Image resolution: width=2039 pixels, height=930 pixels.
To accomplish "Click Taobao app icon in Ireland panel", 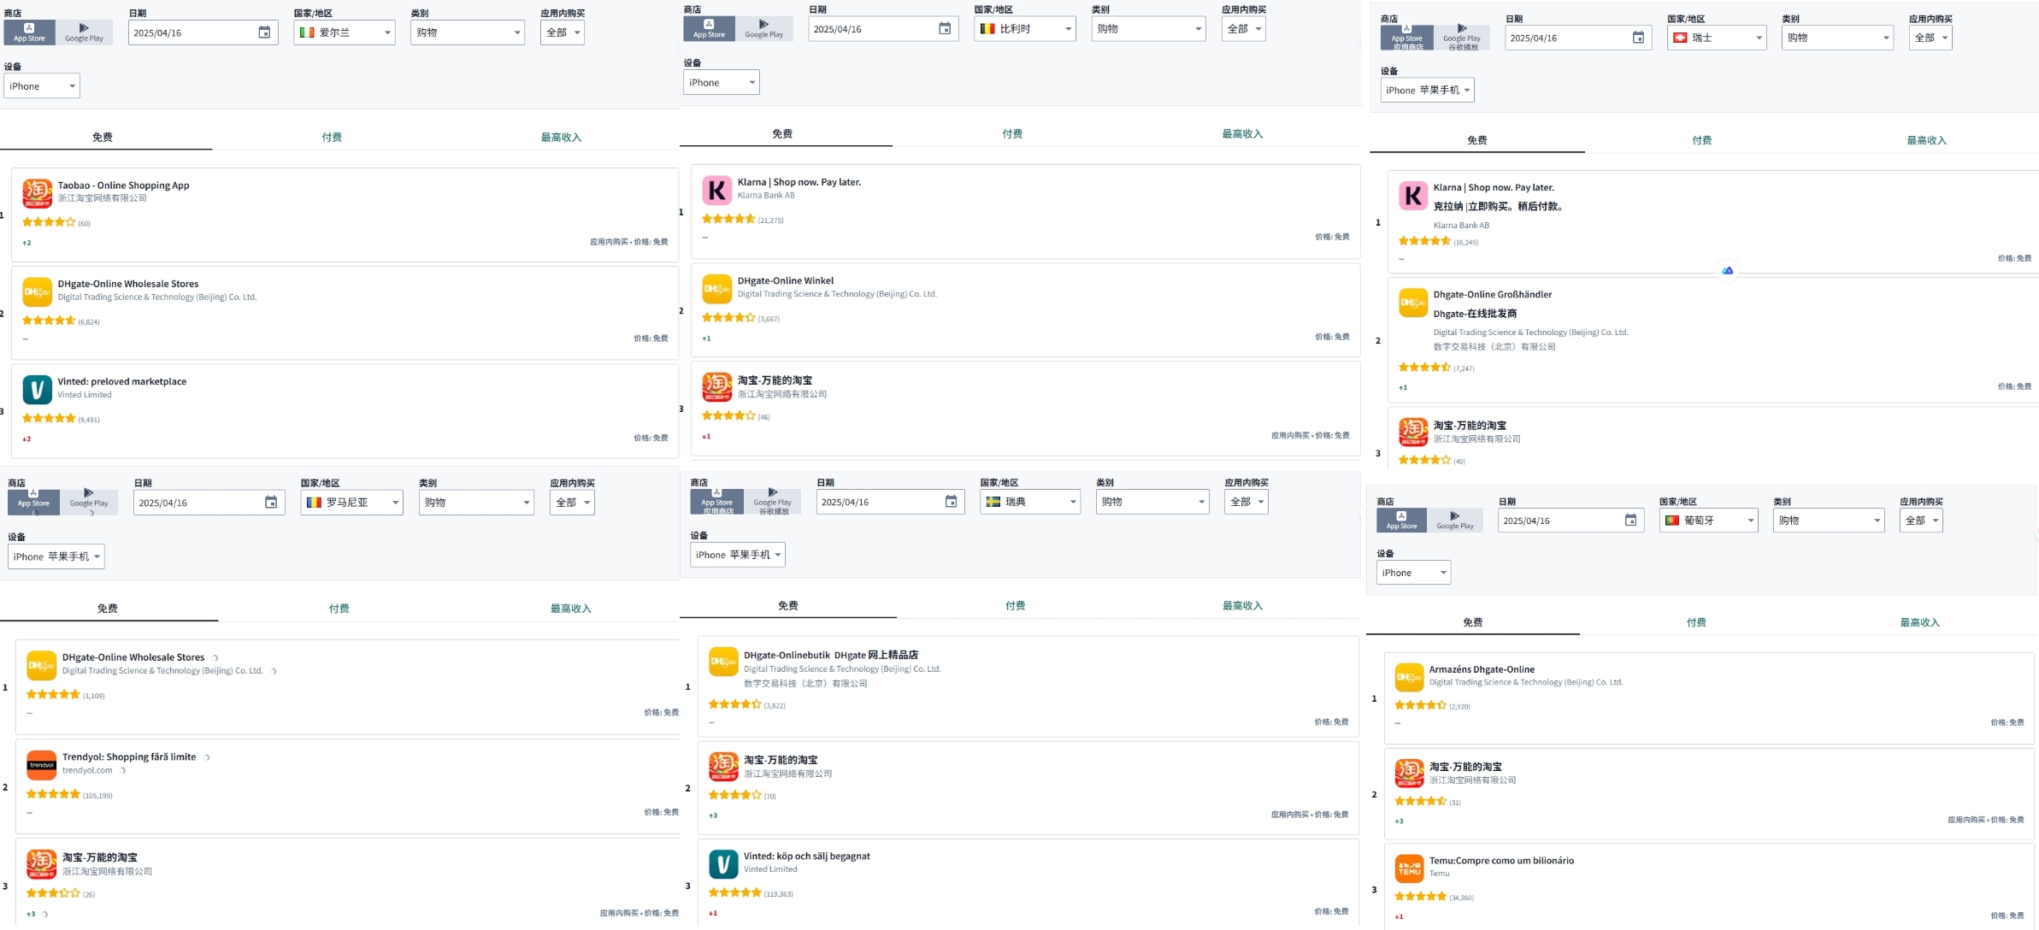I will (37, 193).
